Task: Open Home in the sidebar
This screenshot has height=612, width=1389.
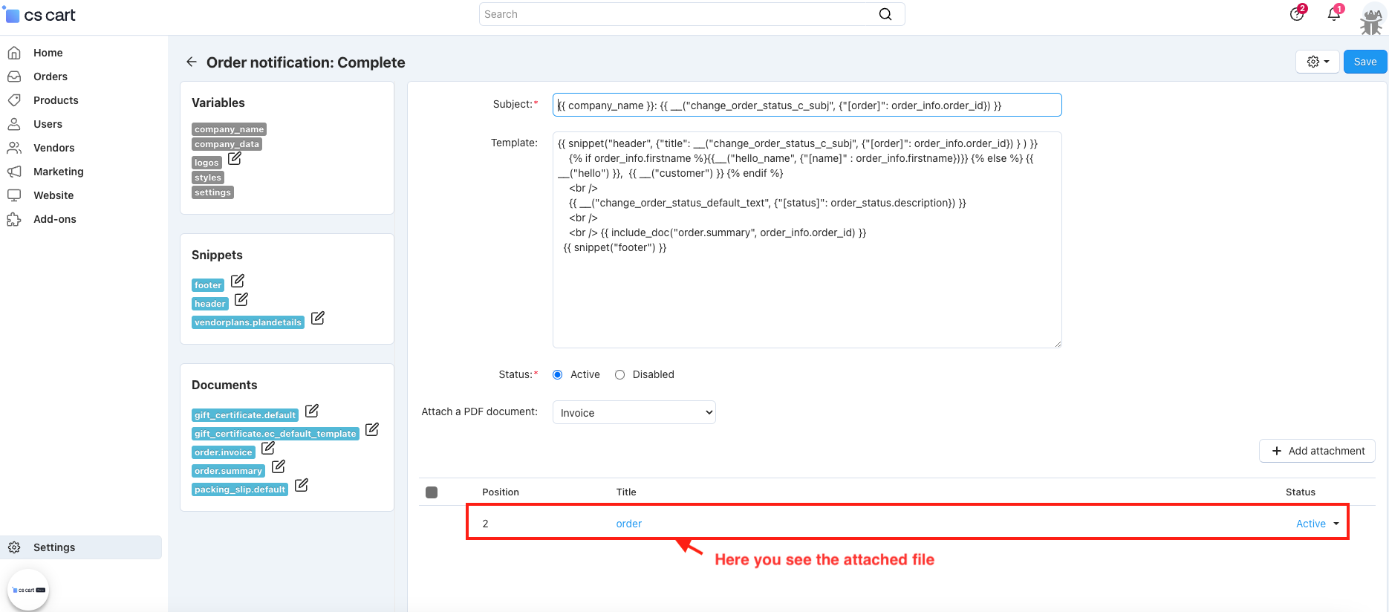Action: pyautogui.click(x=48, y=53)
